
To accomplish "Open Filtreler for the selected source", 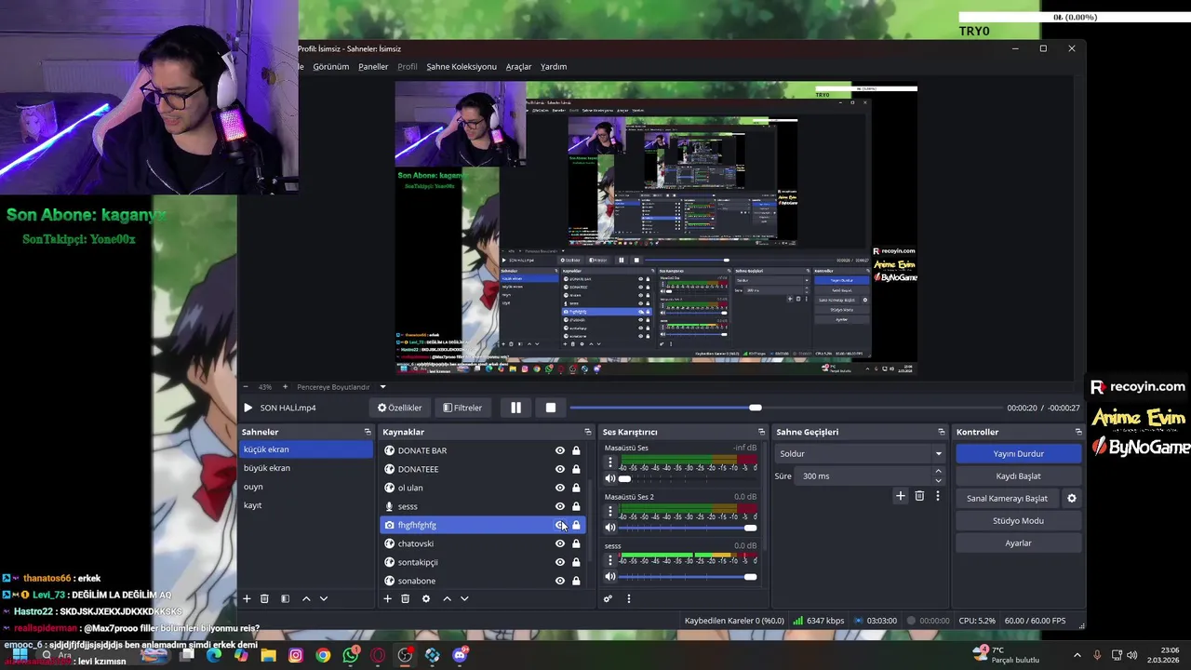I will click(462, 408).
